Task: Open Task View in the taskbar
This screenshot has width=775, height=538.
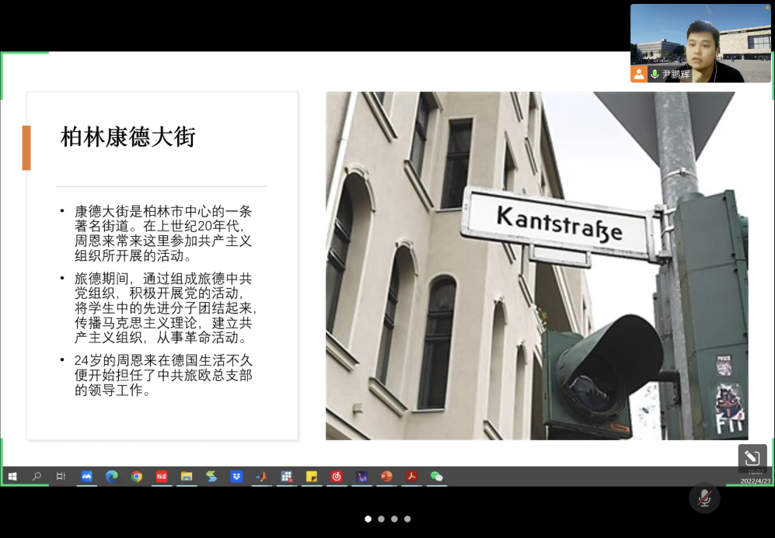Action: 61,477
